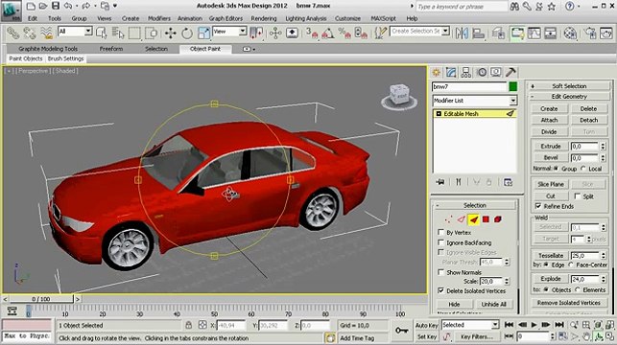Select Elements explode radio button
This screenshot has height=345, width=617.
pos(578,289)
